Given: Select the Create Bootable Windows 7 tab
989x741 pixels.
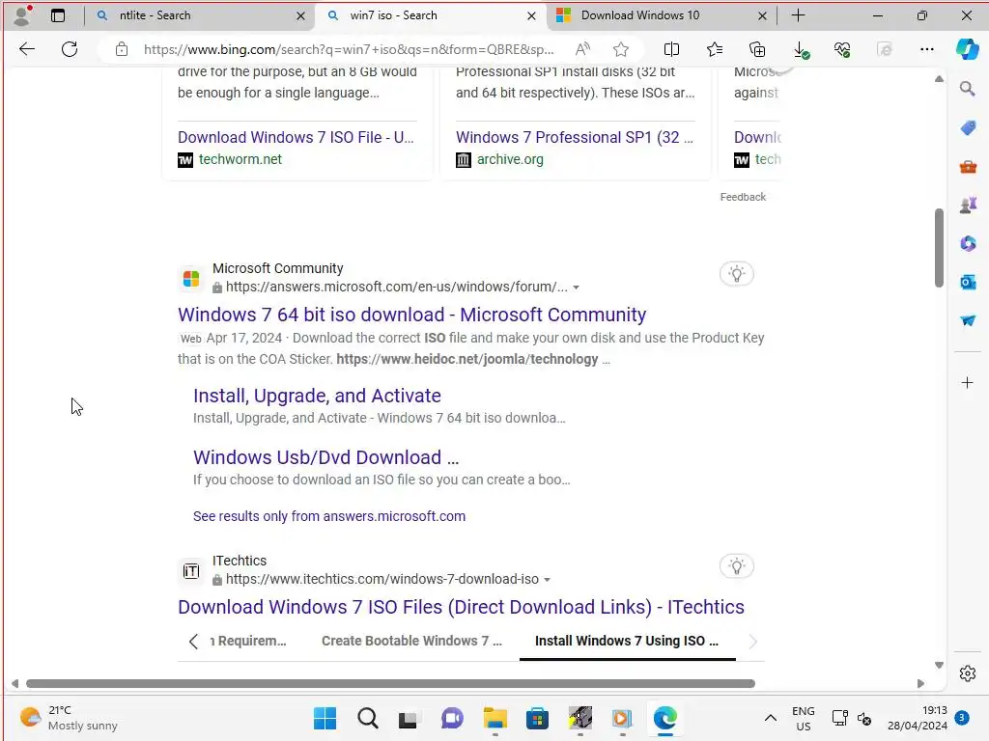Looking at the screenshot, I should [411, 641].
